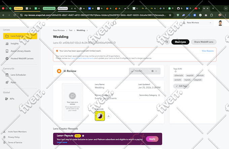Image resolution: width=229 pixels, height=149 pixels.
Task: Open Lens content requirements link
Action: (83, 58)
